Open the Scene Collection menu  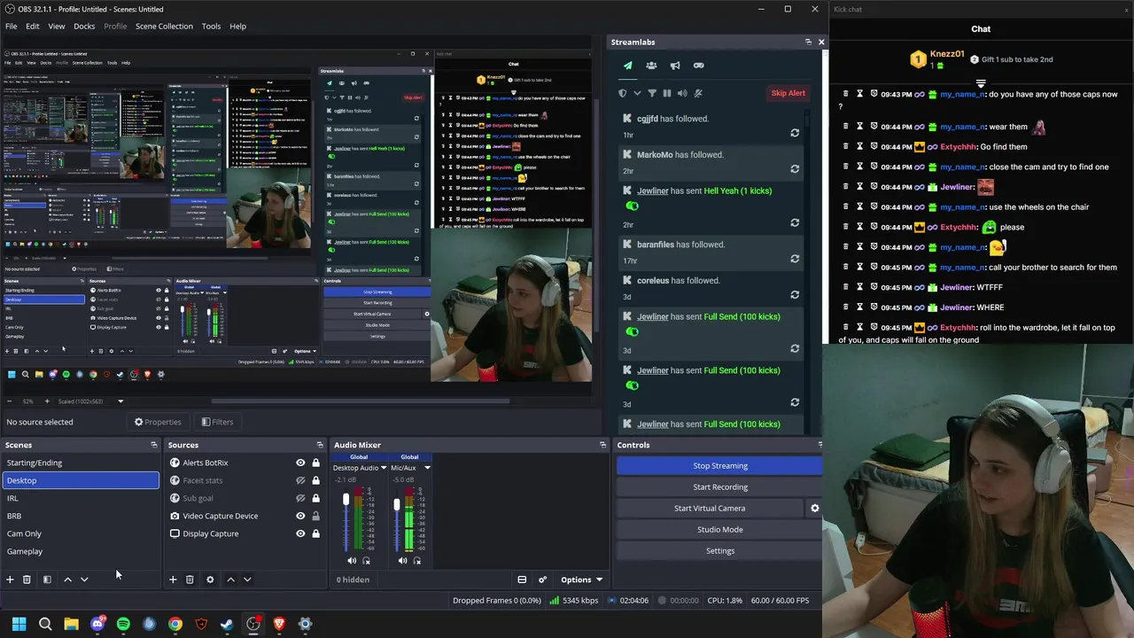164,26
